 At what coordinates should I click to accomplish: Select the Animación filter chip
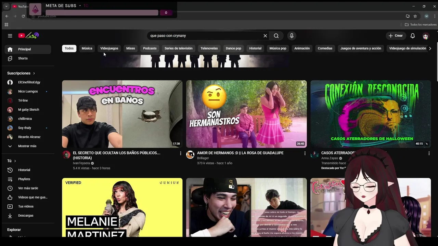[x=302, y=49]
